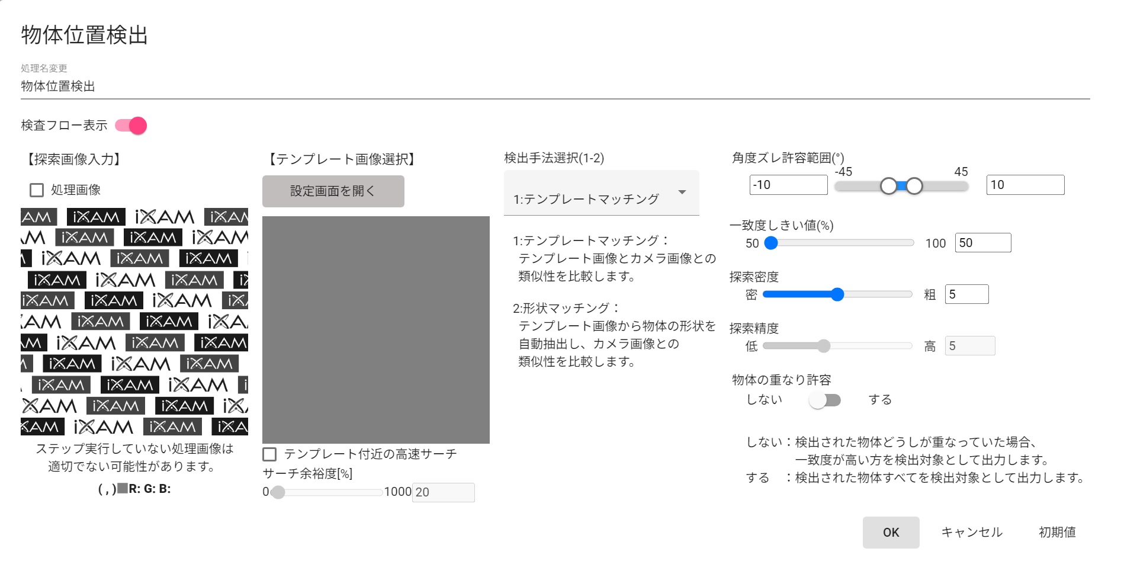1137x561 pixels.
Task: Open the 検出手法選択 dropdown
Action: tap(600, 194)
